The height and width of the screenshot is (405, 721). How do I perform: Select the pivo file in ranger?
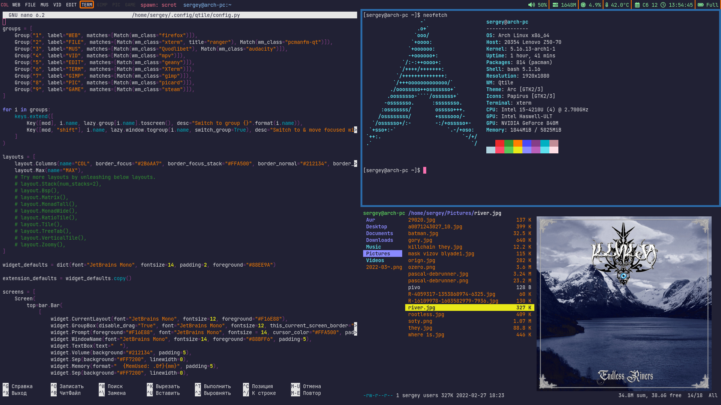(470, 287)
